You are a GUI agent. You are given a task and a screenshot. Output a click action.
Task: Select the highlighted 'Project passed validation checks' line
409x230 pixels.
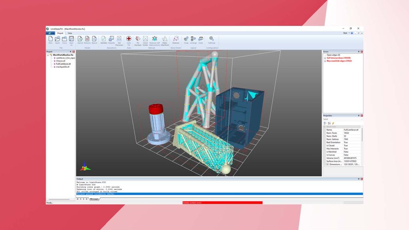(219, 194)
